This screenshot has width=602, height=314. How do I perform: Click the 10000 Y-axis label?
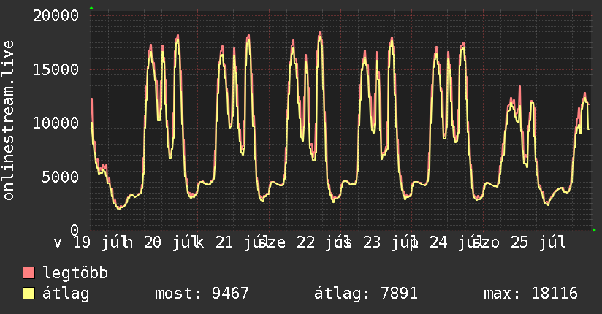(56, 123)
